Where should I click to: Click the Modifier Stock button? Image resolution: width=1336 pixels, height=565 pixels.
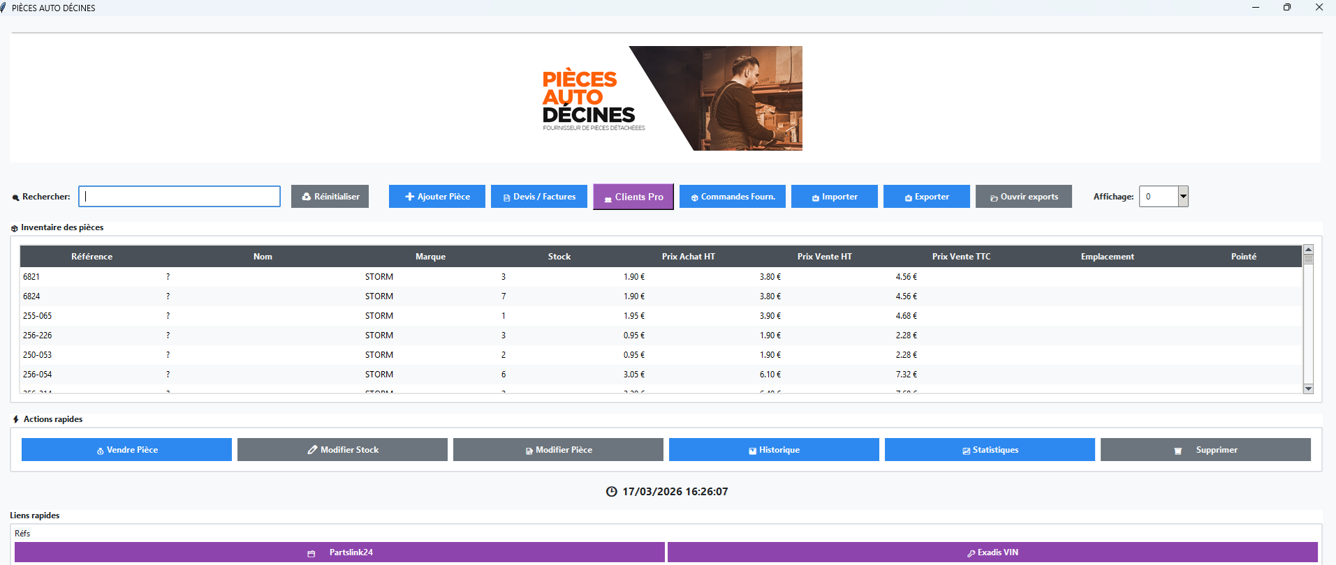coord(342,450)
